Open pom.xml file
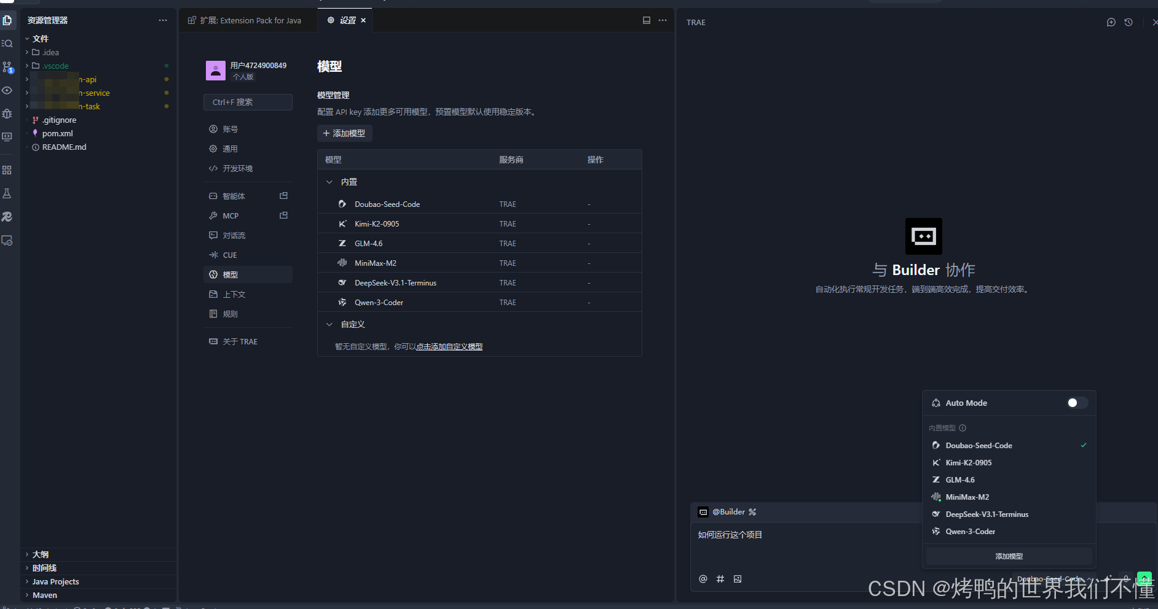 tap(57, 133)
